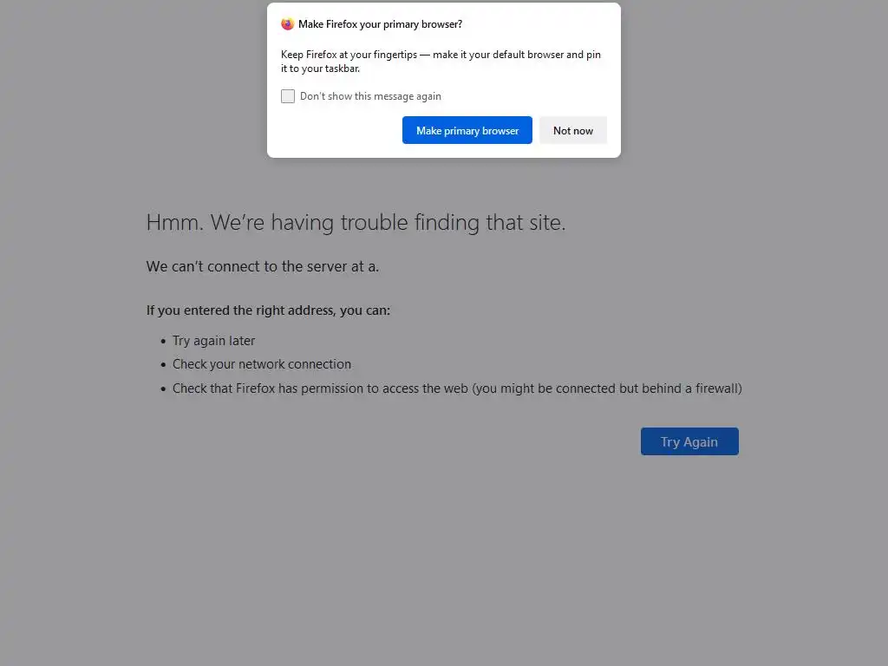Click the "Make Firefox your primary browser?" dialog title
Screen dimensions: 888x666
[380, 24]
